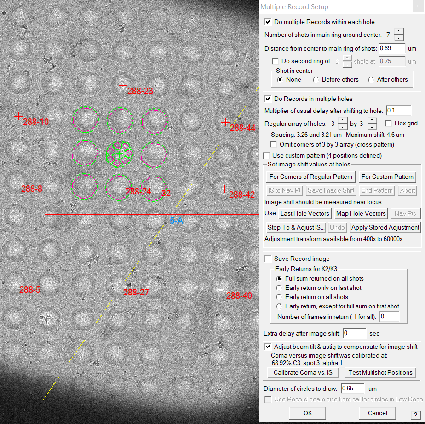425x424 pixels.
Task: Select Early return on all shots
Action: [x=279, y=297]
